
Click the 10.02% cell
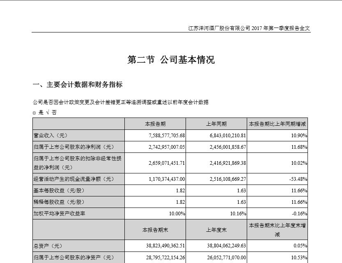point(299,163)
